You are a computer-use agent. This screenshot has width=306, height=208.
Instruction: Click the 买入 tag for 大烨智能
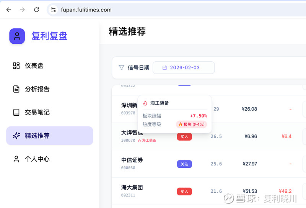click(184, 136)
